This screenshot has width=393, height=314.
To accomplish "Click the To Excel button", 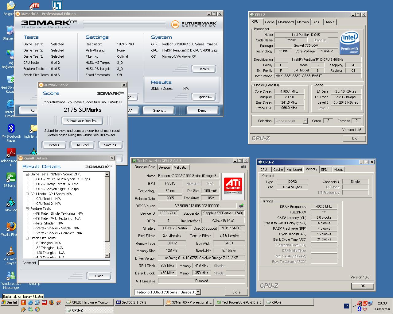I will point(83,145).
